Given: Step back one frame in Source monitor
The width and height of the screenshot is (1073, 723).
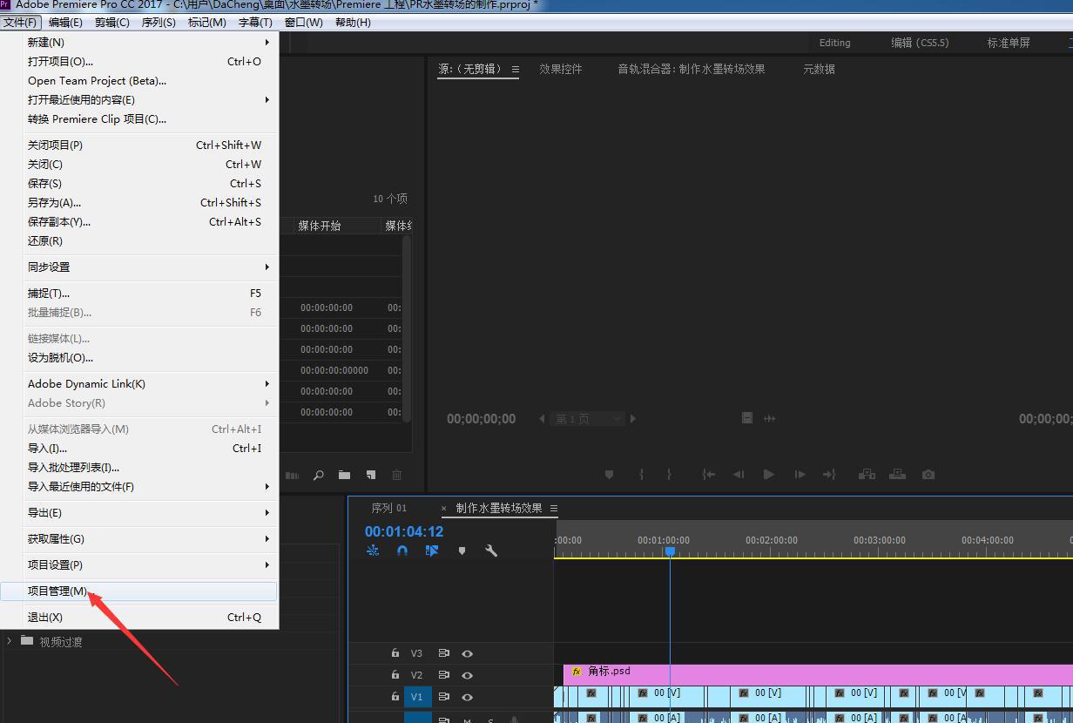Looking at the screenshot, I should tap(739, 475).
